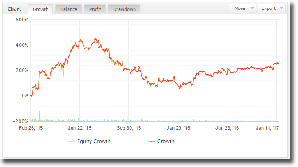This screenshot has height=167, width=298.
Task: Click the Feb 26, '15 axis date label
Action: tap(31, 128)
